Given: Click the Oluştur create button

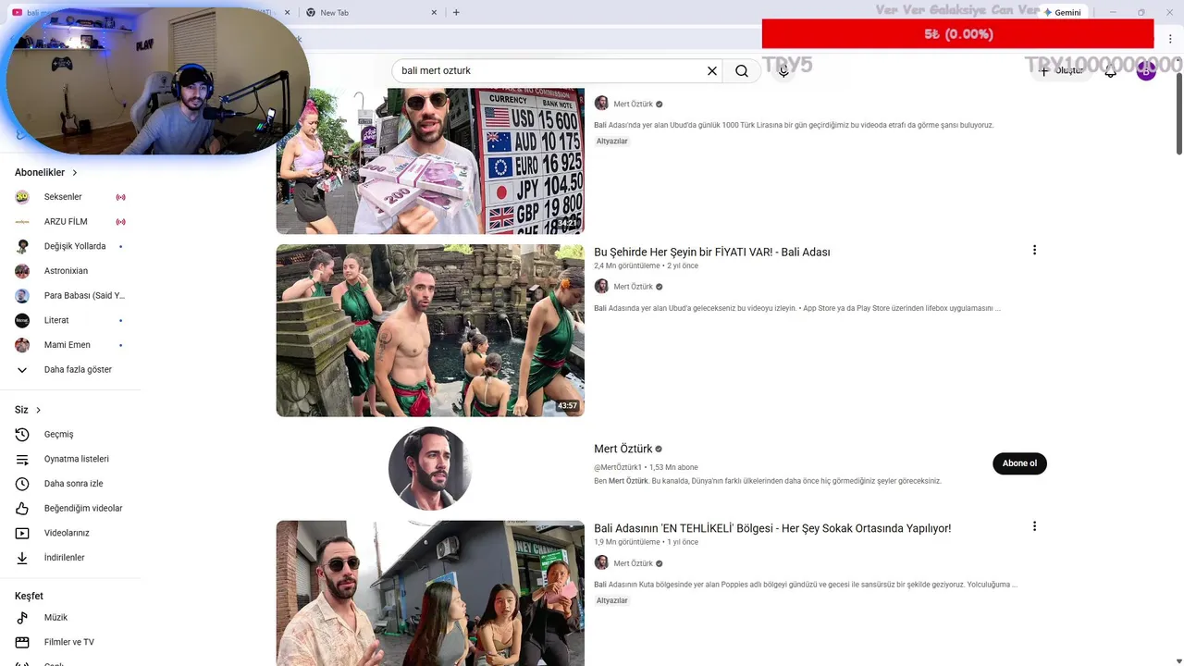Looking at the screenshot, I should click(1060, 70).
